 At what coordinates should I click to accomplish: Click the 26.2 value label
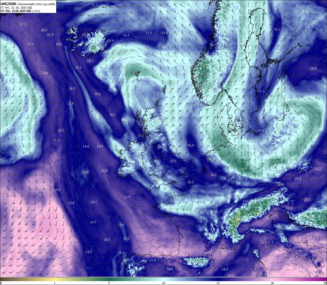coord(224,253)
